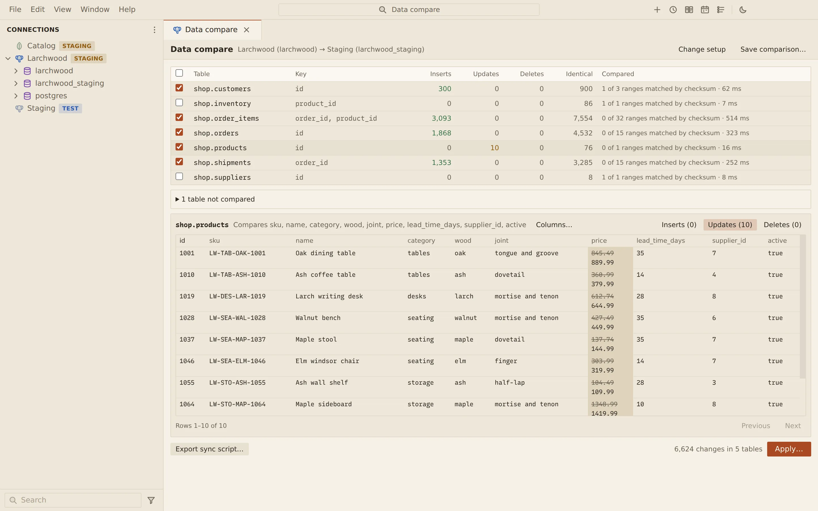This screenshot has width=818, height=511.
Task: Click the compare columns icon in toolbar
Action: tap(689, 10)
